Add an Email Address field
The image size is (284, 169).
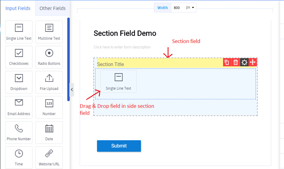click(19, 107)
